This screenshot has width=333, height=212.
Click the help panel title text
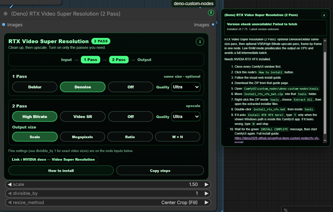click(261, 15)
